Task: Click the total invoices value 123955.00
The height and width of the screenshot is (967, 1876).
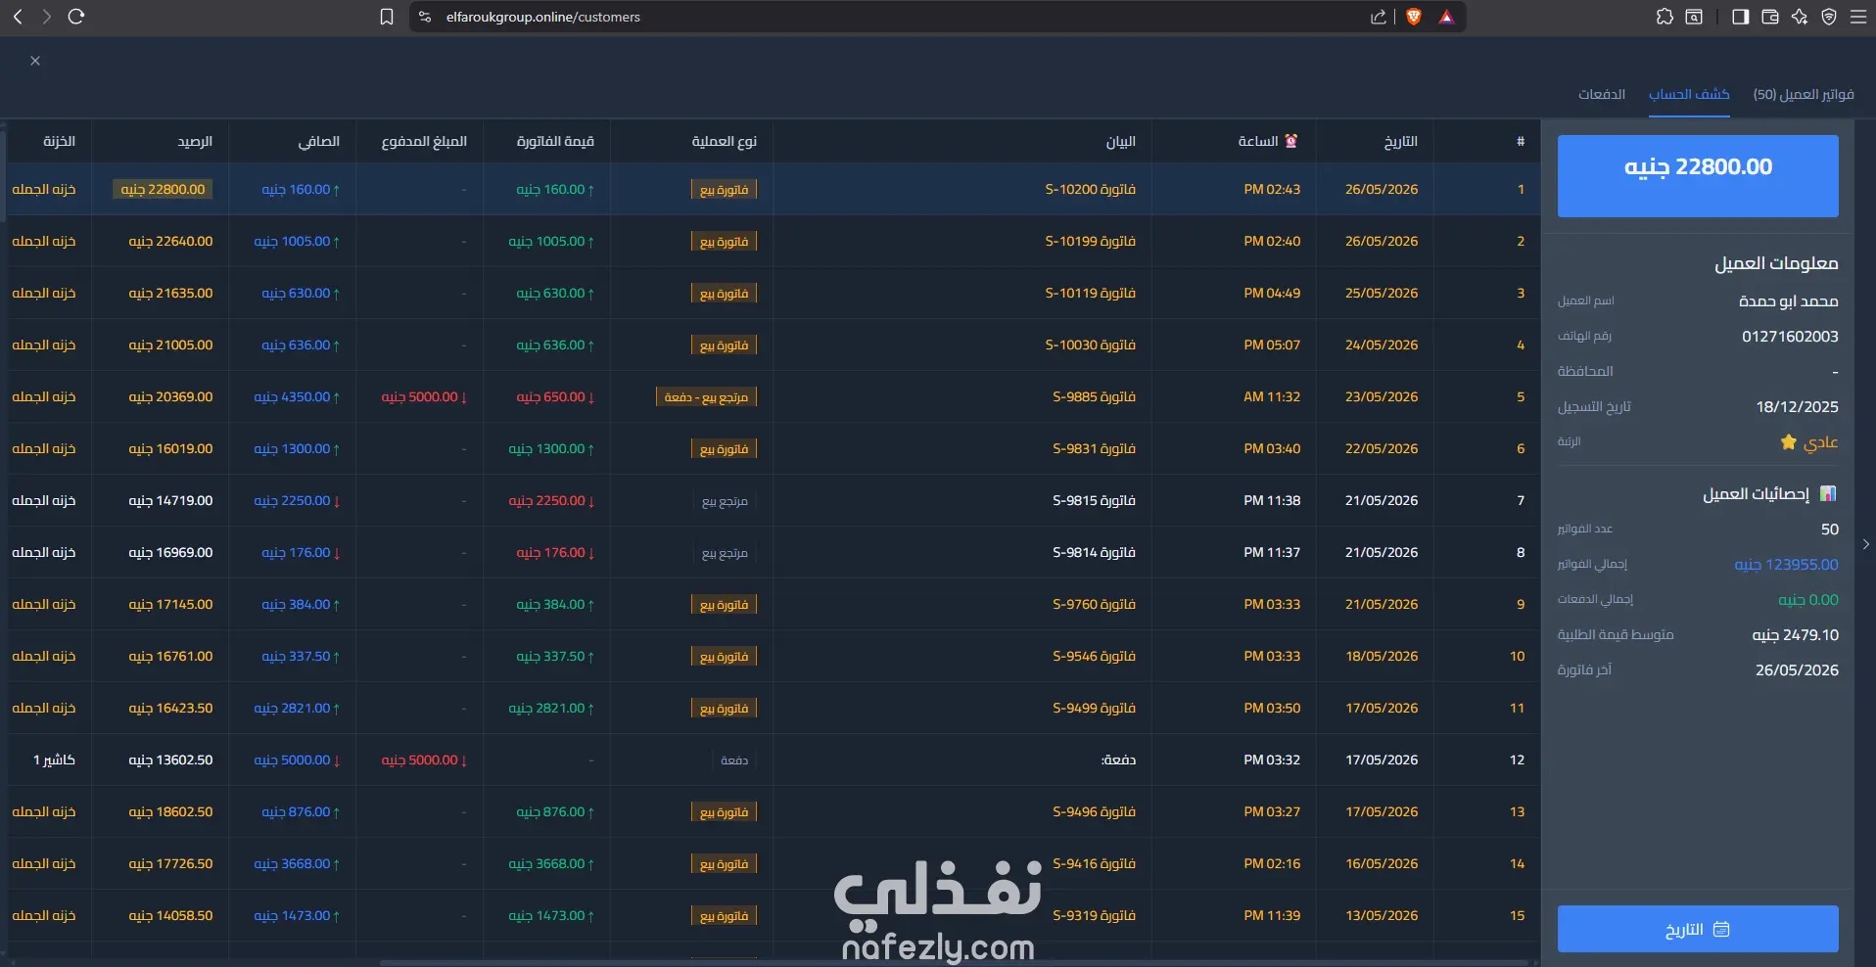Action: 1786,564
